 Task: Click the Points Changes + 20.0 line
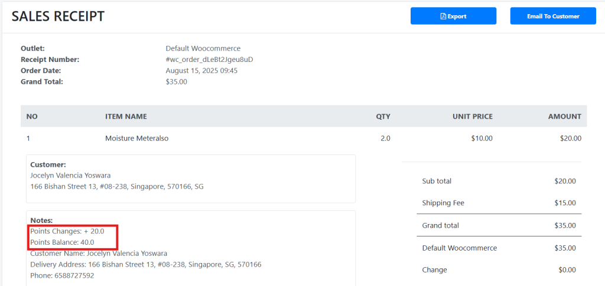[x=67, y=231]
